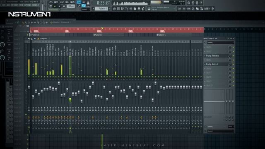Open the VIEW menu
265x149 pixels.
[x=21, y=5]
